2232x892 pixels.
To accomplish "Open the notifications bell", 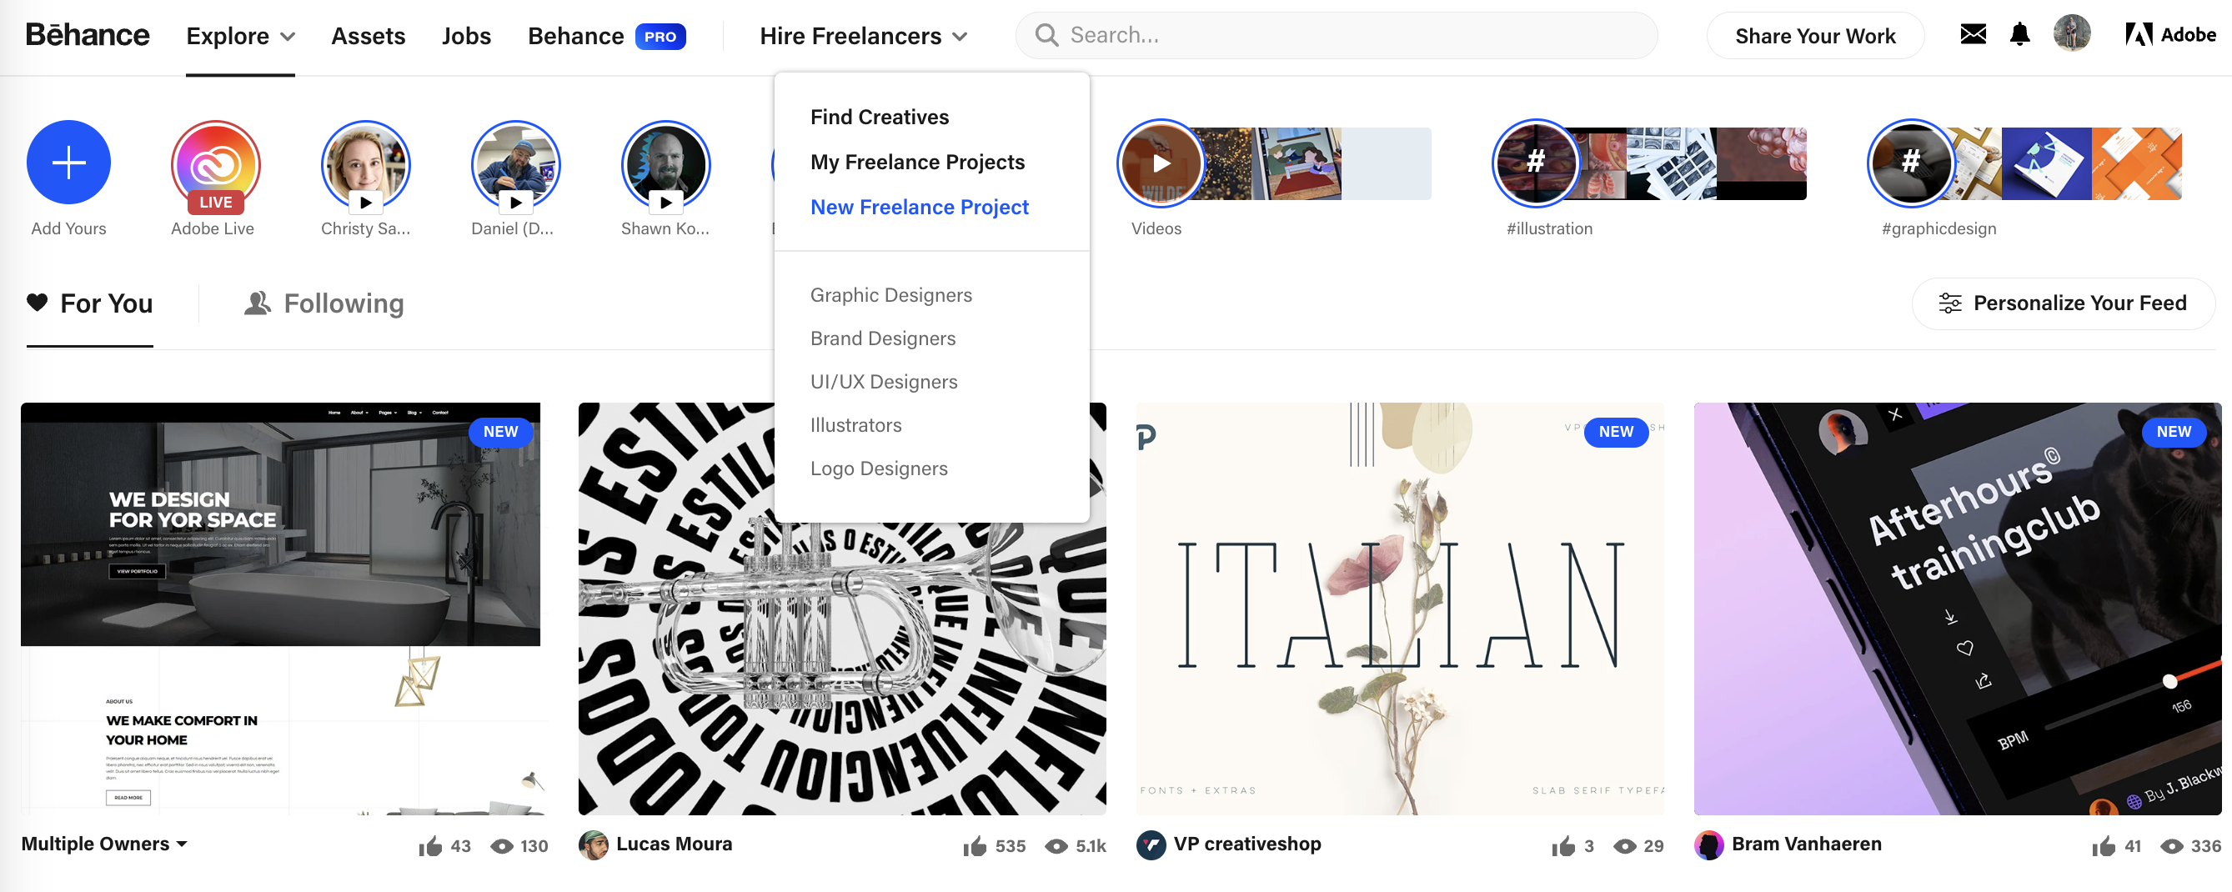I will click(2019, 35).
